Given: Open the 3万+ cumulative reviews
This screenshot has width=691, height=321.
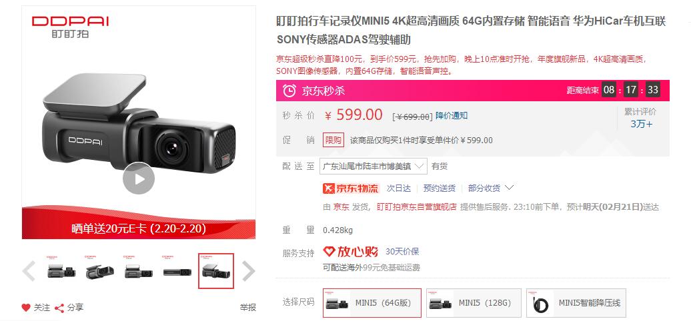Looking at the screenshot, I should click(x=641, y=124).
